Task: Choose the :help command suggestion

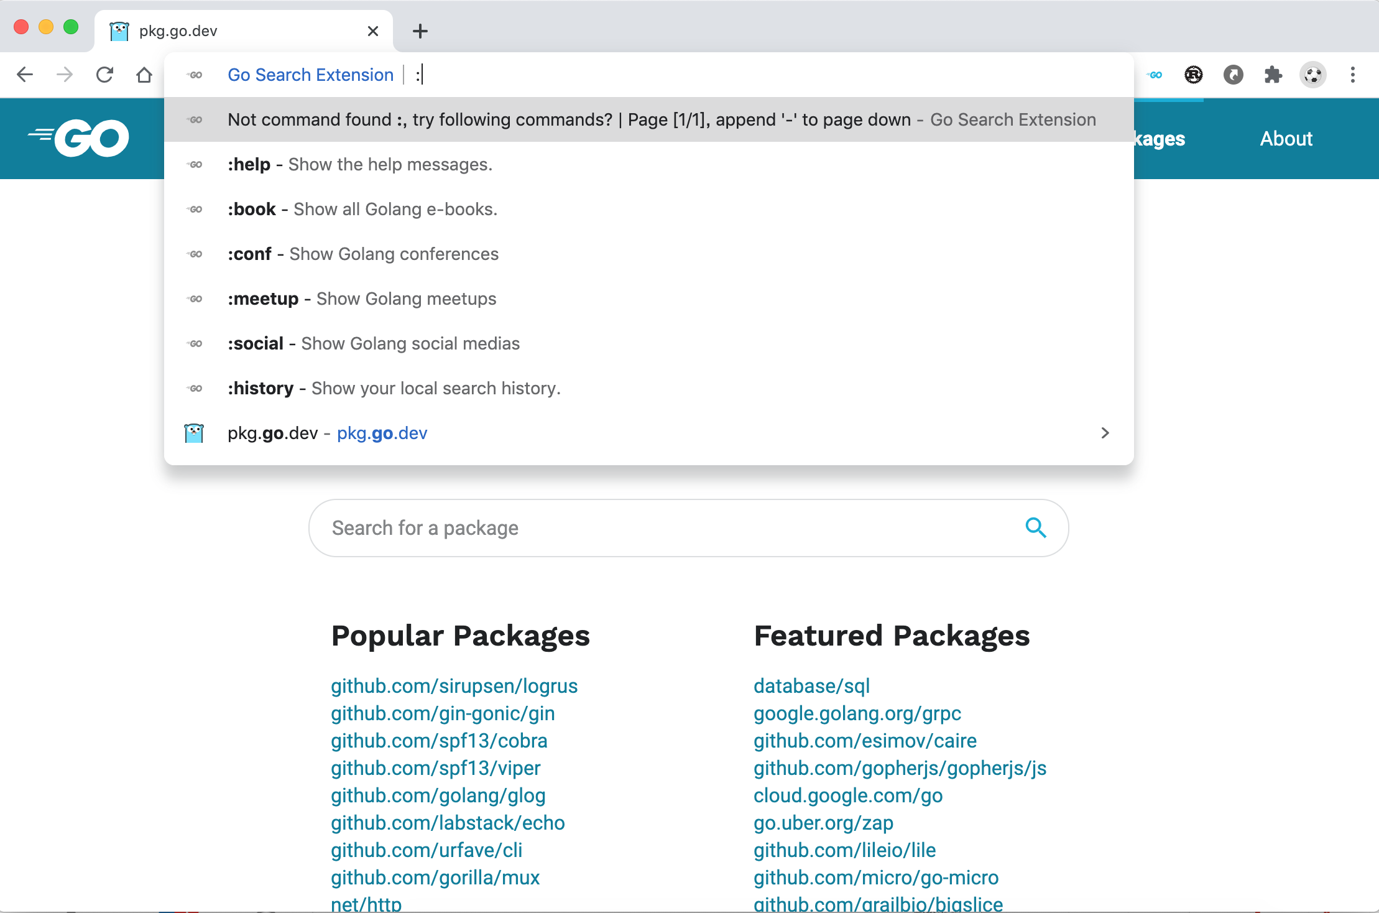Action: point(649,164)
